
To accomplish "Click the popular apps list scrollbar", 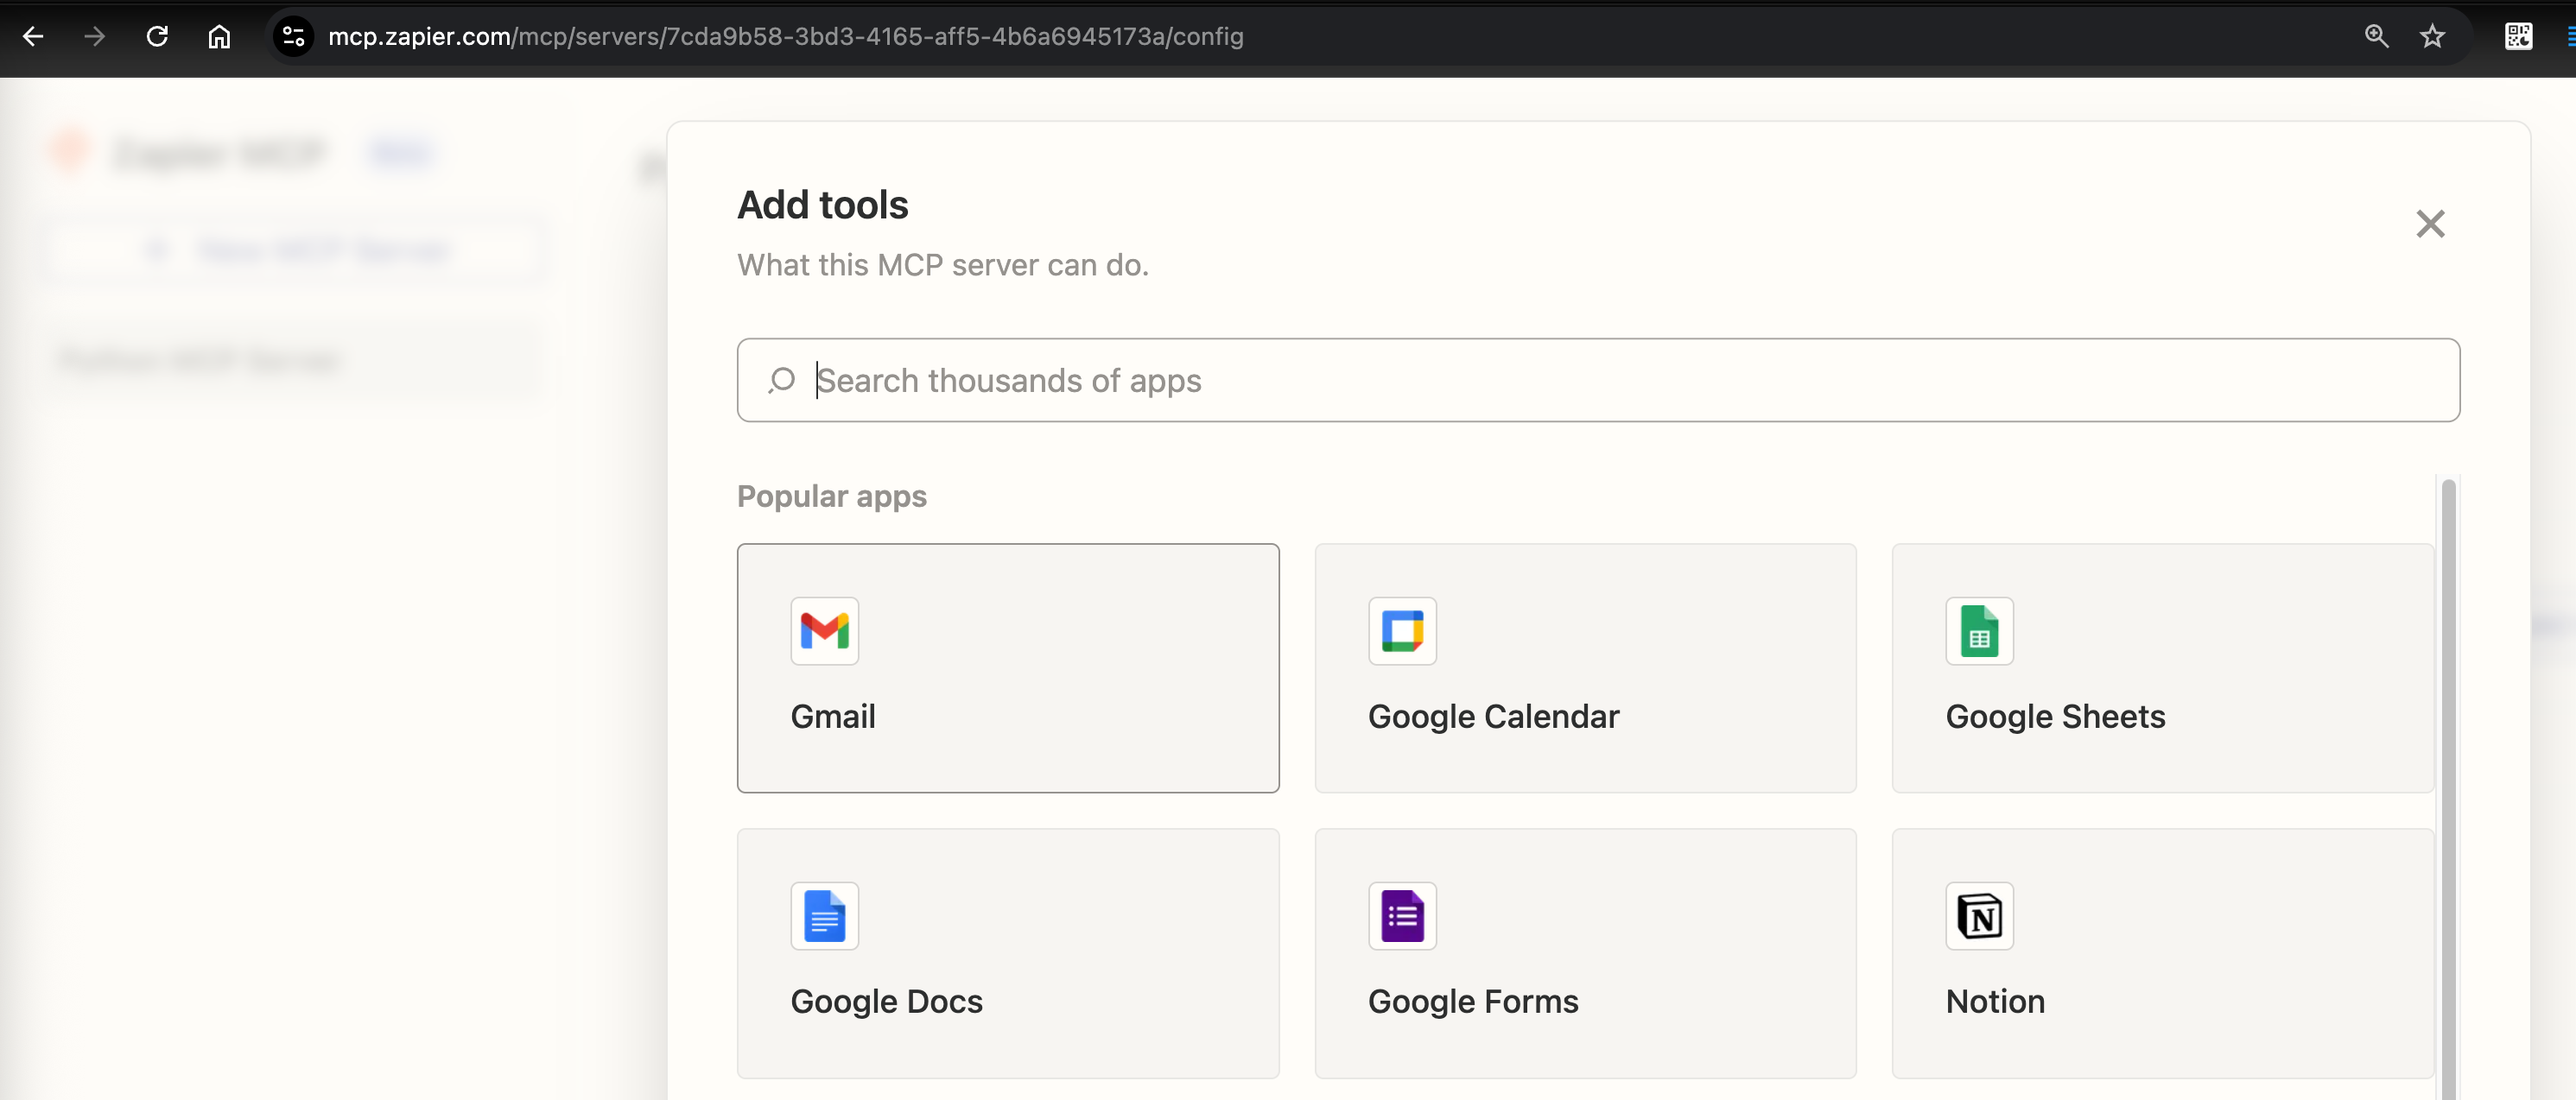I will (2448, 780).
